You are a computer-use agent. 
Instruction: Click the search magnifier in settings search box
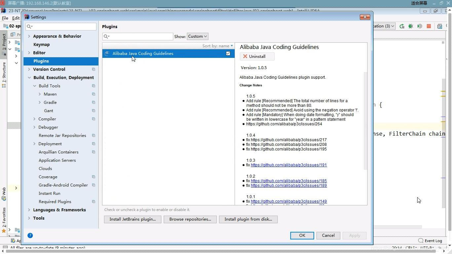coord(29,26)
